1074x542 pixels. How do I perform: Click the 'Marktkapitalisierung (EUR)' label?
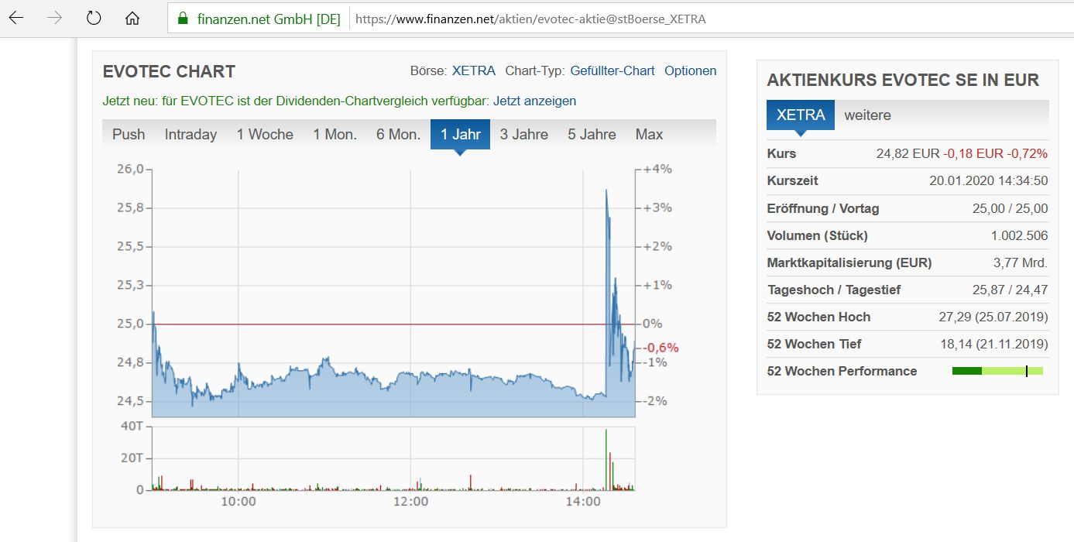849,262
